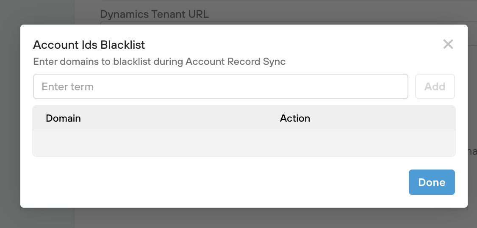Focus the Enter term input field
477x228 pixels.
220,86
